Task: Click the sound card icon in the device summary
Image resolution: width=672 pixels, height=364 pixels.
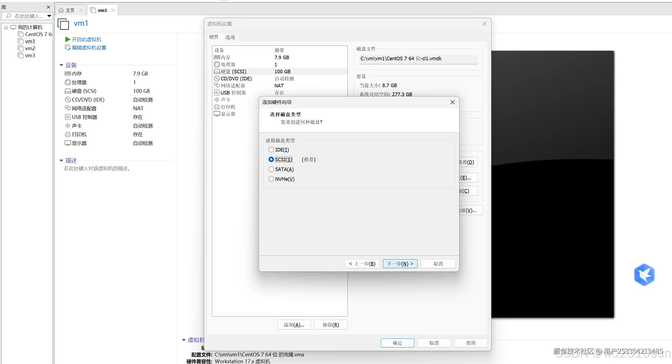Action: (x=68, y=126)
